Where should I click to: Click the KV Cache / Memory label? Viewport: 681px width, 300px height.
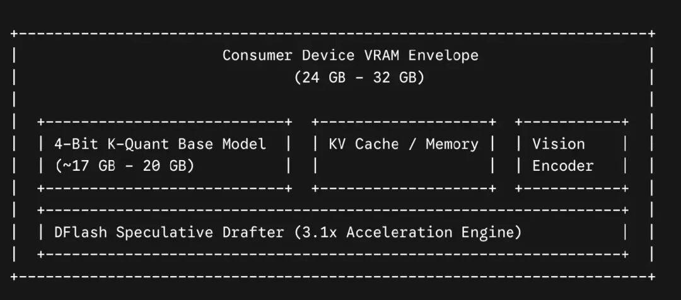[404, 144]
